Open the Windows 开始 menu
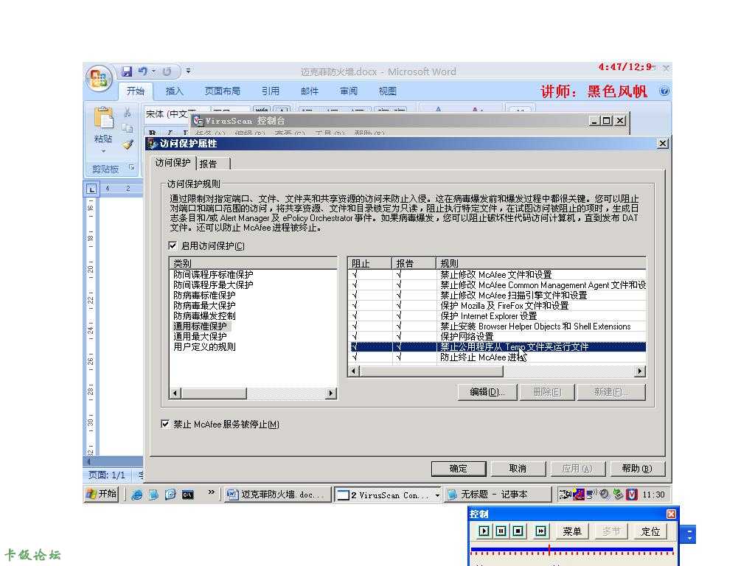Viewport: 755px width, 566px height. coord(101,494)
